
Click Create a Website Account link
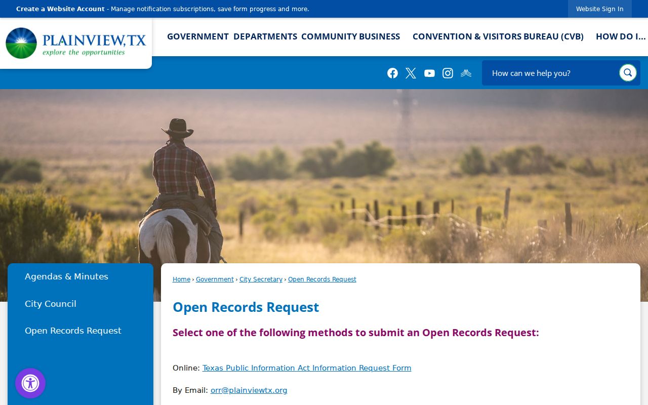pyautogui.click(x=60, y=9)
